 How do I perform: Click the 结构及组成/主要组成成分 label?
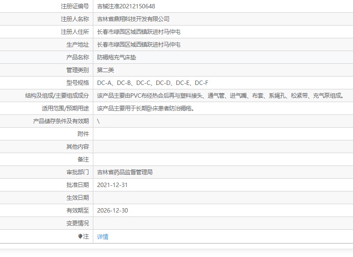point(57,95)
